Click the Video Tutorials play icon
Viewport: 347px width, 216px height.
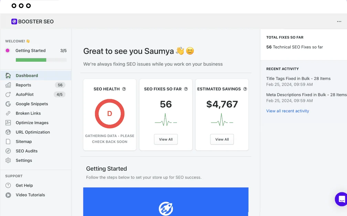(x=8, y=195)
